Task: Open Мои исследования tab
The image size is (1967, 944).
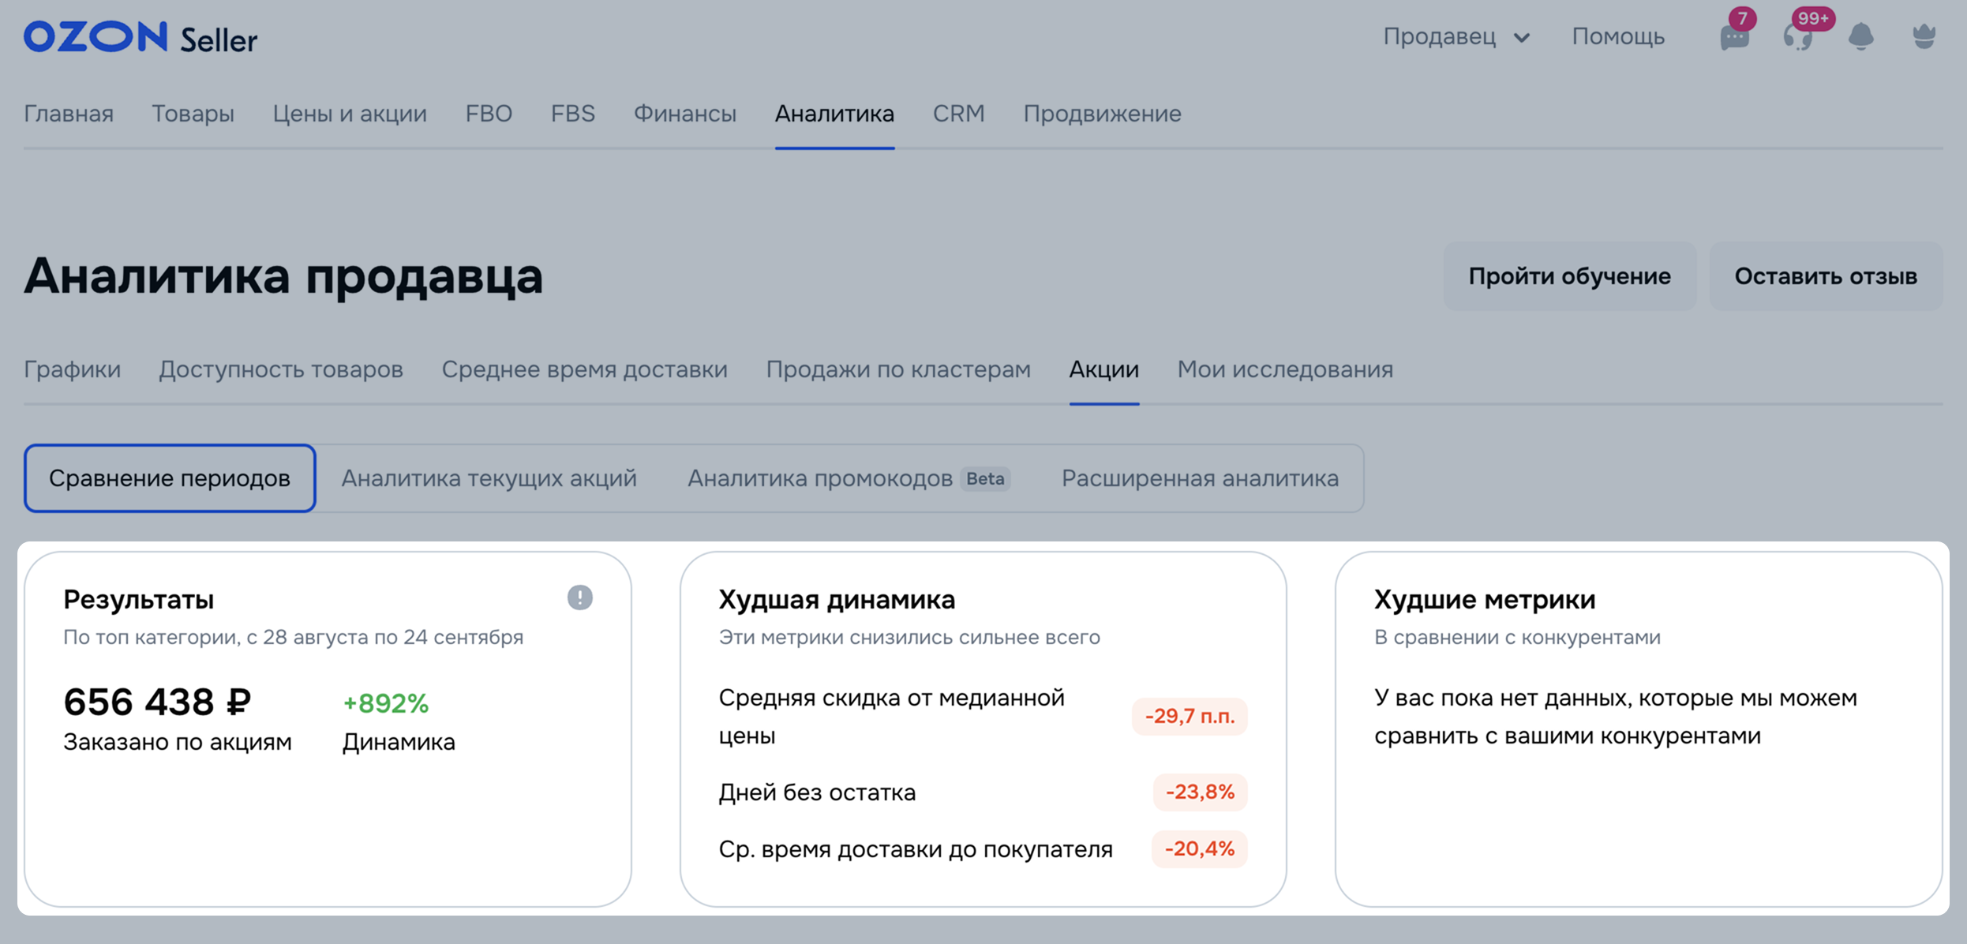Action: 1284,369
